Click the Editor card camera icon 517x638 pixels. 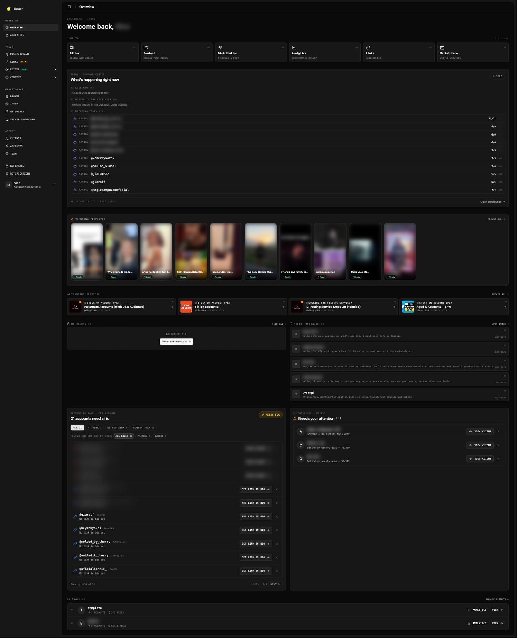(x=72, y=48)
